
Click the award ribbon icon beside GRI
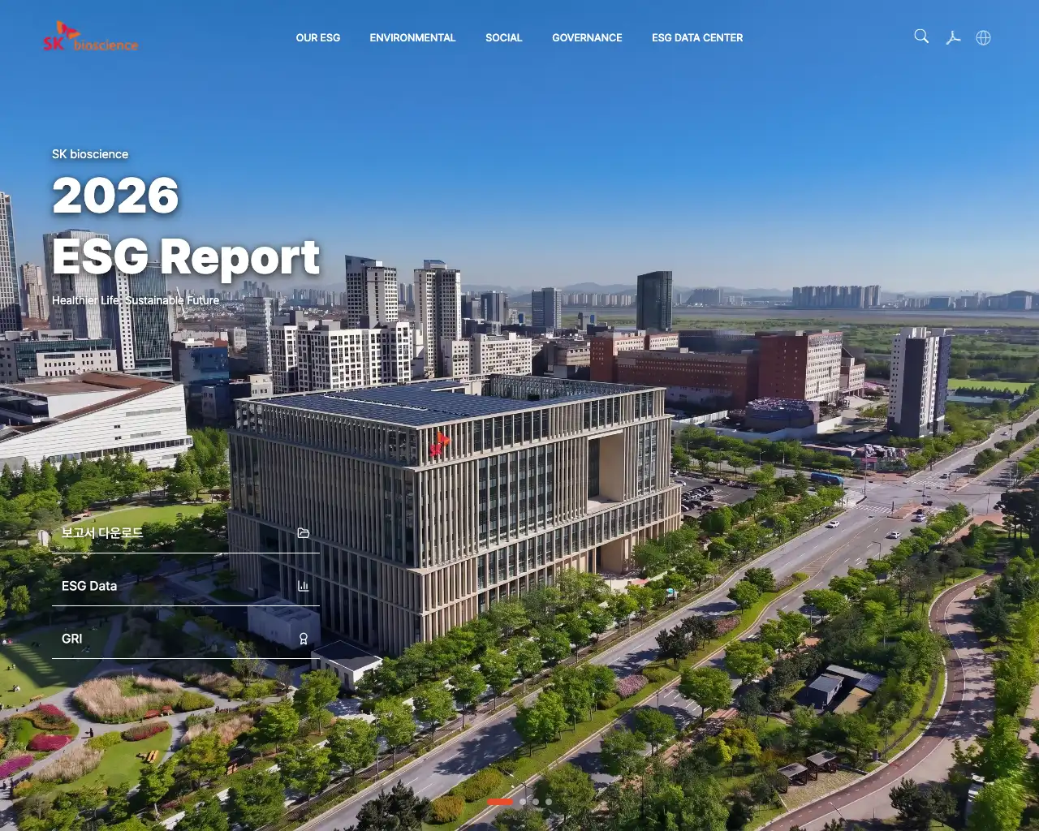coord(304,639)
